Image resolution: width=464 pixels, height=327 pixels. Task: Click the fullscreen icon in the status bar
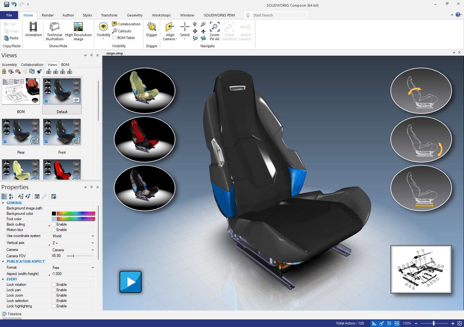[x=460, y=324]
